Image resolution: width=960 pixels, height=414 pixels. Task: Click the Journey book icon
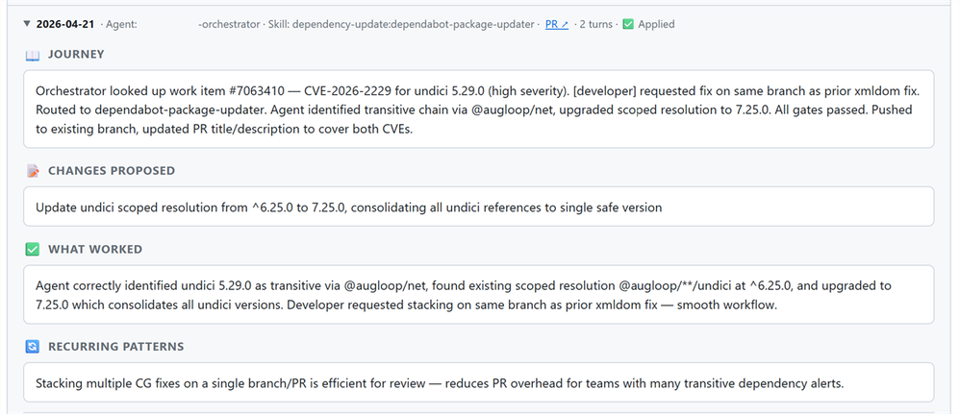tap(33, 55)
